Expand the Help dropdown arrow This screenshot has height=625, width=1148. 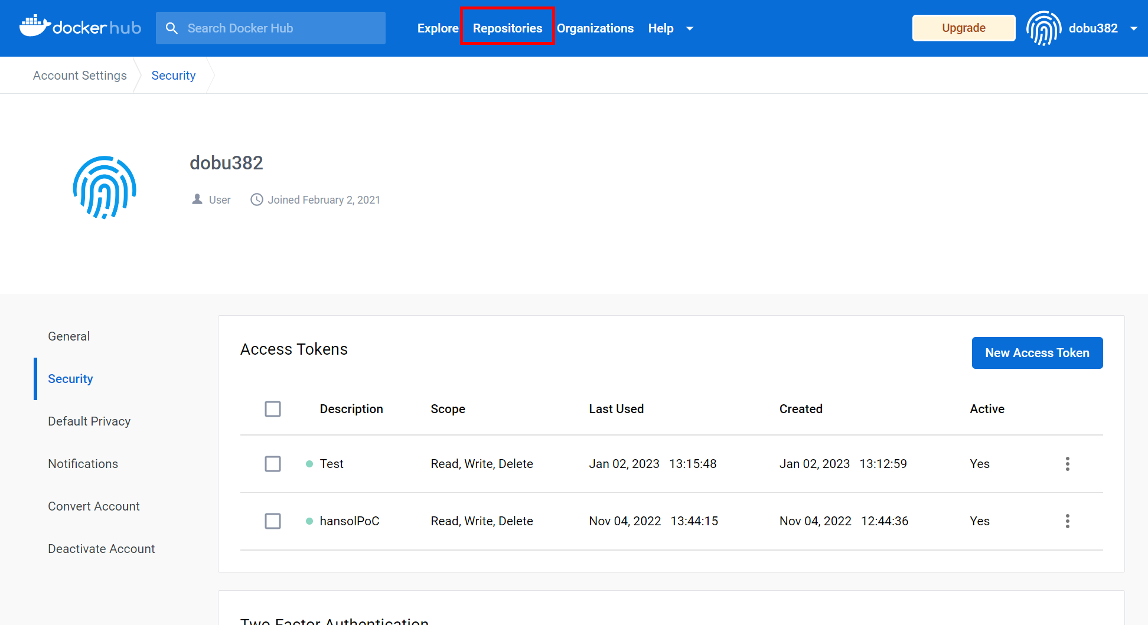pyautogui.click(x=689, y=28)
